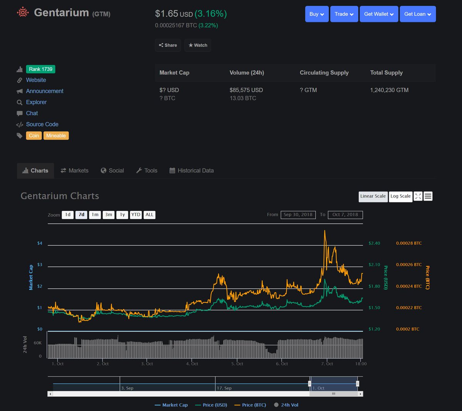Viewport: 462px width, 411px height.
Task: Toggle Price (USD) series in legend
Action: click(211, 405)
